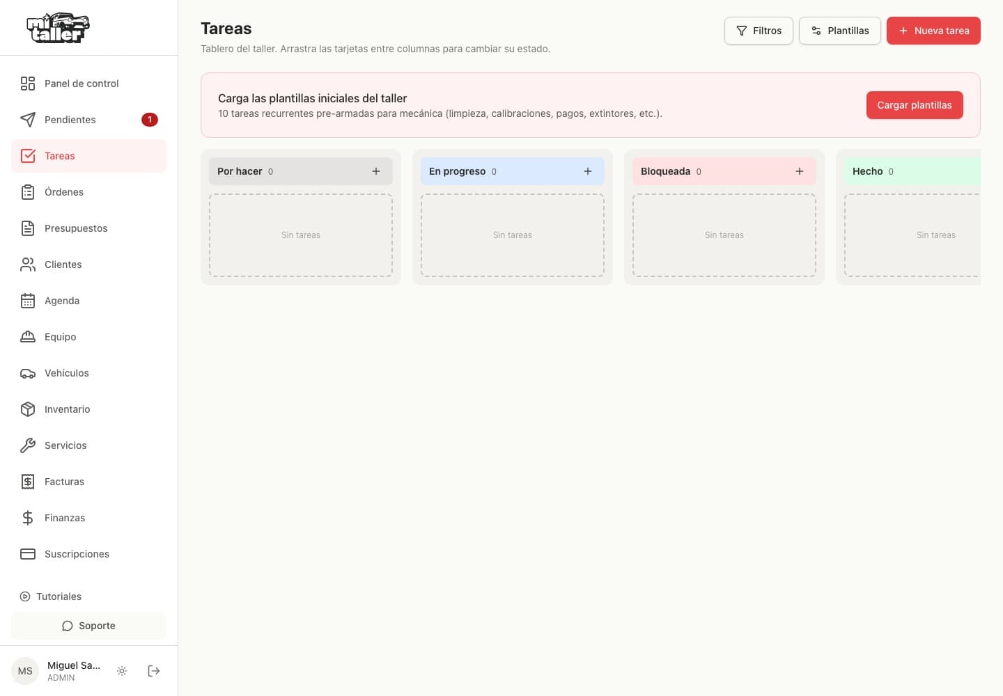Log out with the exit icon

[x=154, y=671]
